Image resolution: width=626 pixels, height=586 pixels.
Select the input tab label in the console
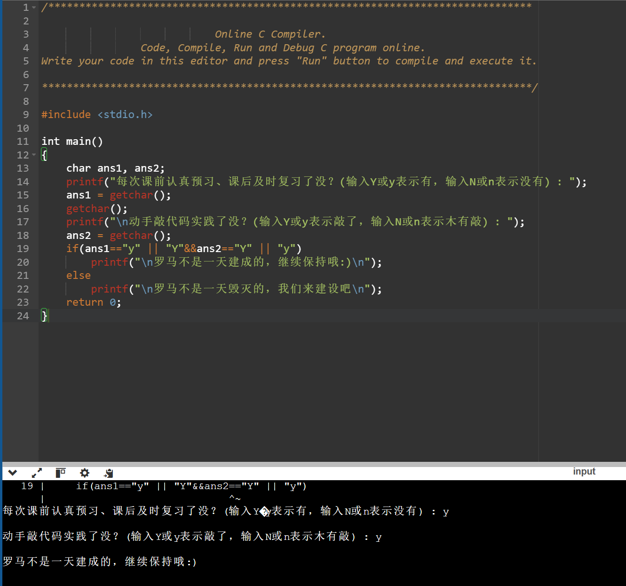click(584, 471)
